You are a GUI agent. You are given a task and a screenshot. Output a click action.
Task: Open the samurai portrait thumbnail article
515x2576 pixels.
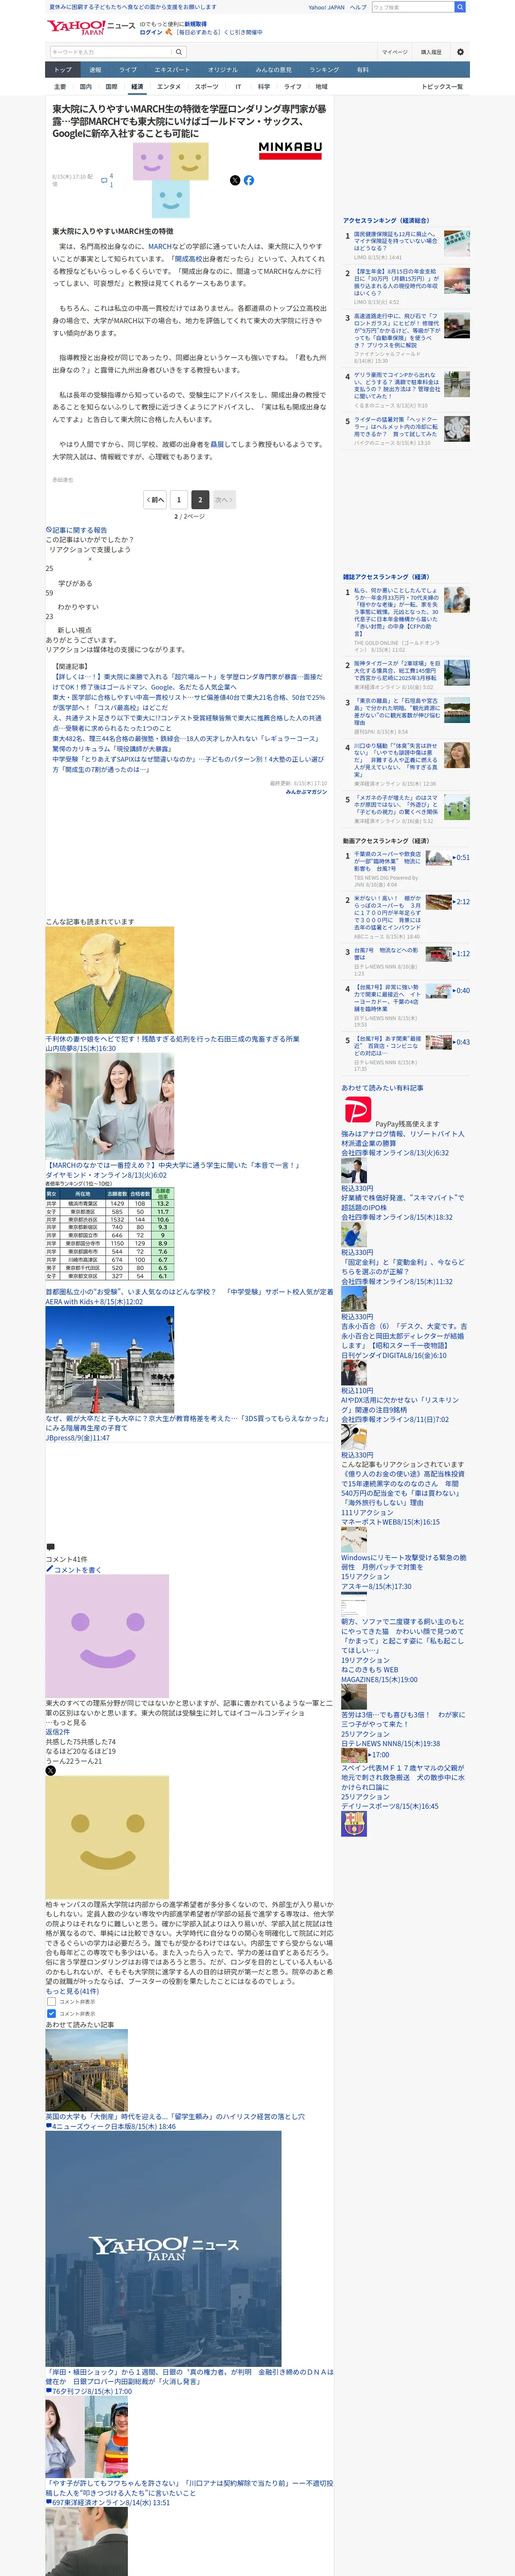(110, 980)
